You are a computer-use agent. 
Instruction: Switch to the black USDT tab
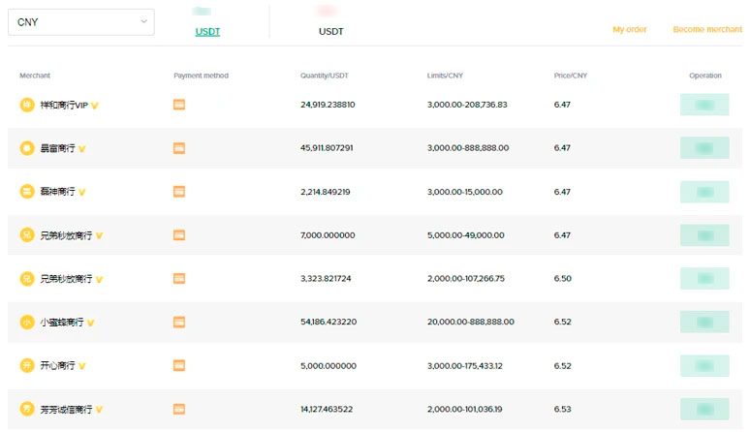(x=330, y=31)
